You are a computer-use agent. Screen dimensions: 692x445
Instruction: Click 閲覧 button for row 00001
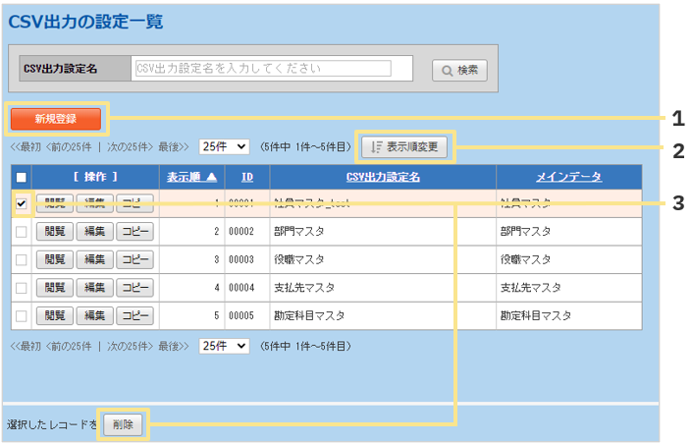pos(54,203)
